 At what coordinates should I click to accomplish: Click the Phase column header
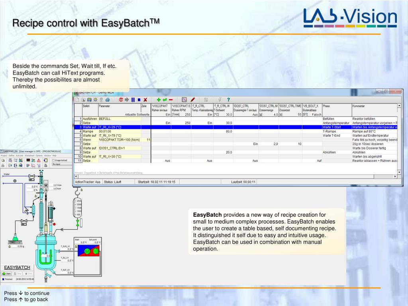[x=337, y=110]
